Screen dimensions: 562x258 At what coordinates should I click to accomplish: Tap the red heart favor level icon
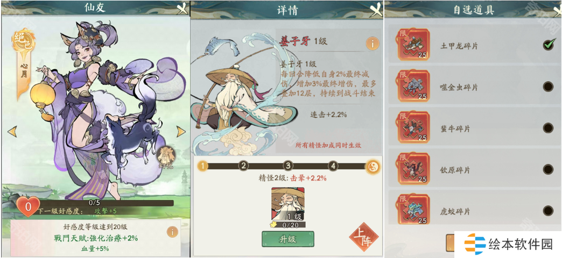click(27, 206)
